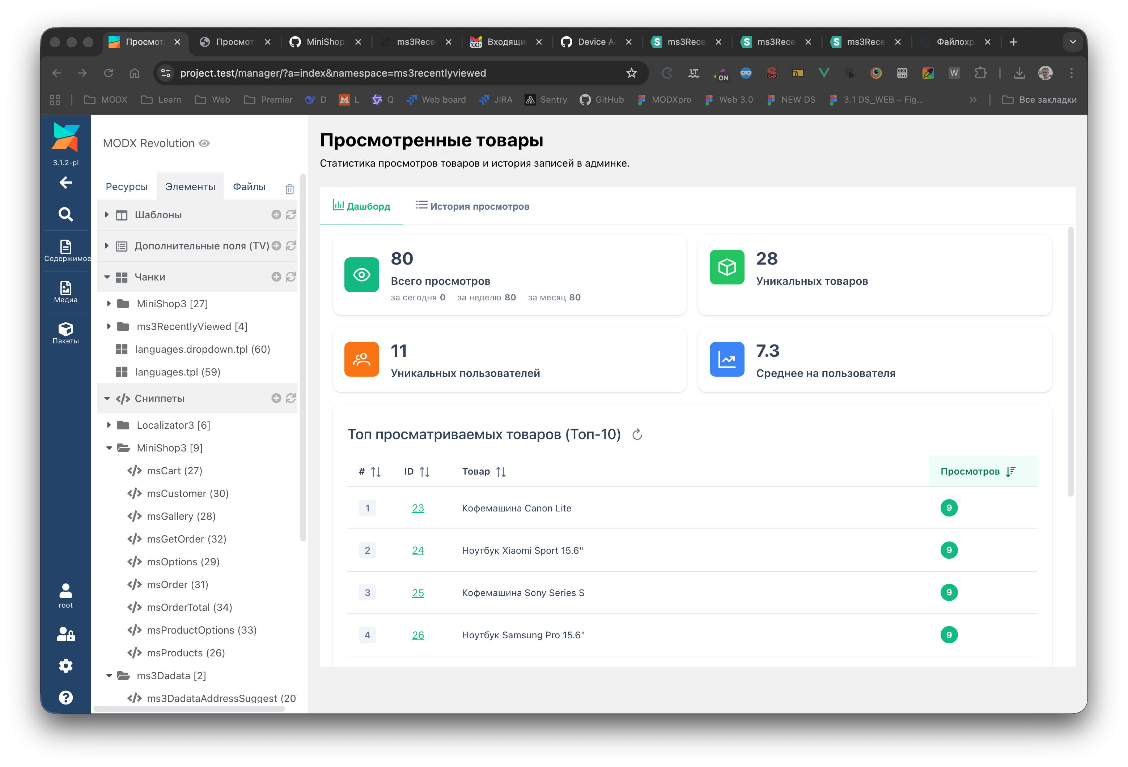
Task: Expand the Шаблоны tree section
Action: pos(107,215)
